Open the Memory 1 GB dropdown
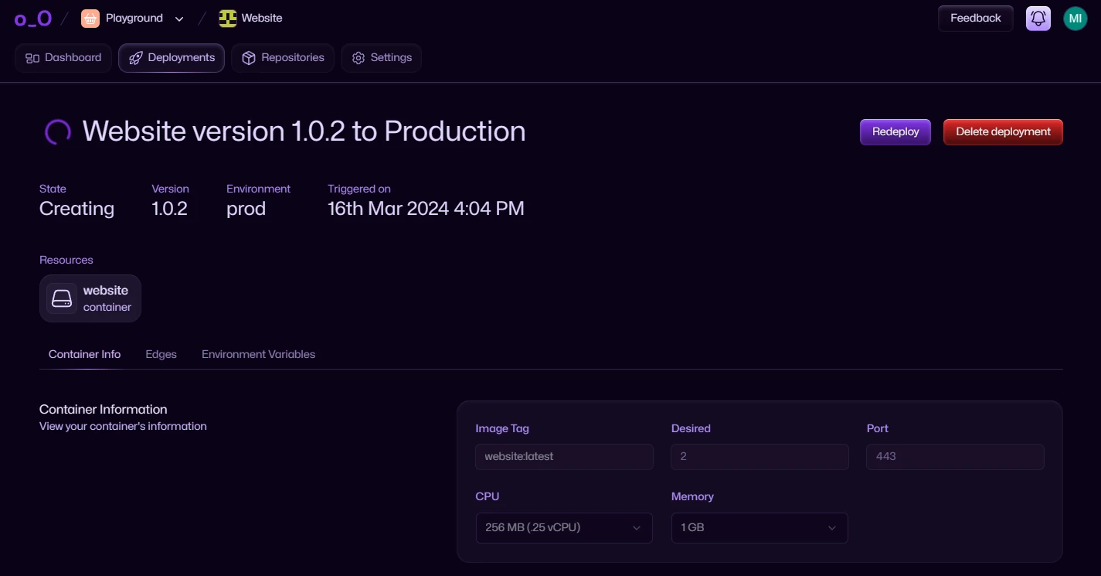 pos(759,528)
